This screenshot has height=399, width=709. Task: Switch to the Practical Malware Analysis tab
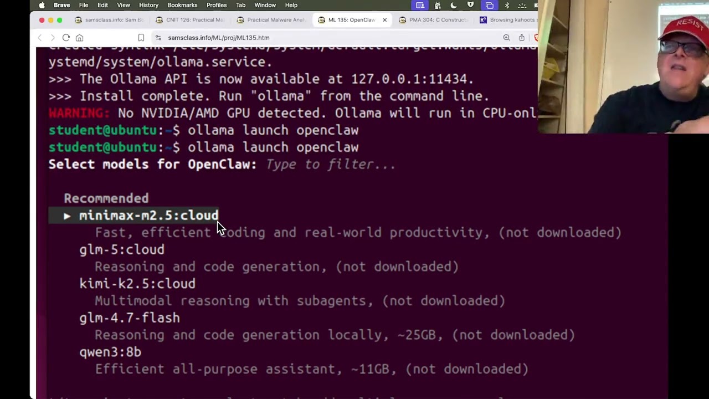click(271, 20)
